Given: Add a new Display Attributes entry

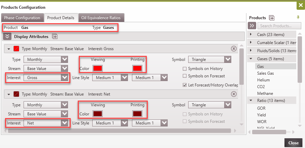Looking at the screenshot, I should 55,36.
